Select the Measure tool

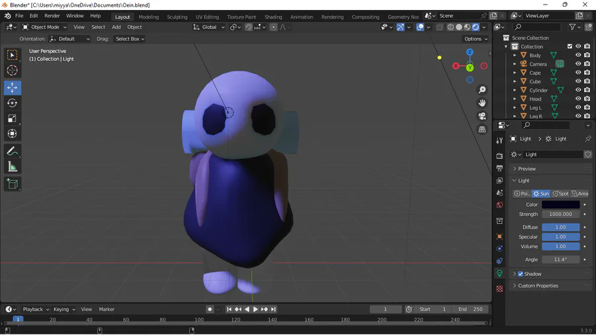[12, 167]
